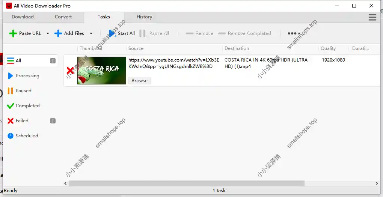The image size is (383, 197).
Task: Expand the Paste URL dropdown arrow
Action: [x=48, y=33]
